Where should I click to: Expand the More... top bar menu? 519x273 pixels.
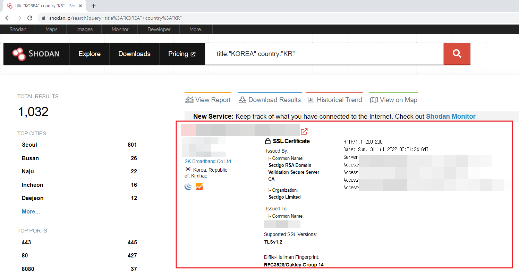pyautogui.click(x=196, y=29)
